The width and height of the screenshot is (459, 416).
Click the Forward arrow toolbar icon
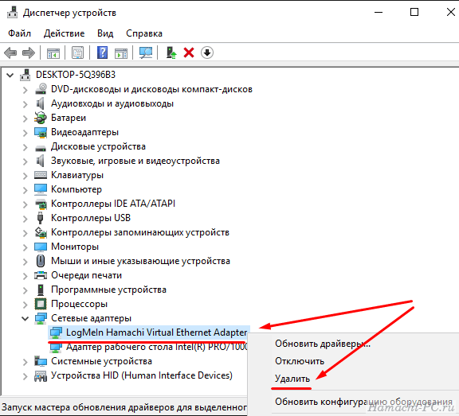(x=29, y=52)
